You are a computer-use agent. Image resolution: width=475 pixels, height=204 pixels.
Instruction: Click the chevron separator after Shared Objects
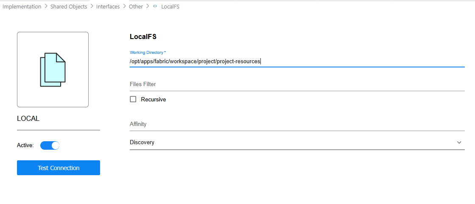[92, 7]
